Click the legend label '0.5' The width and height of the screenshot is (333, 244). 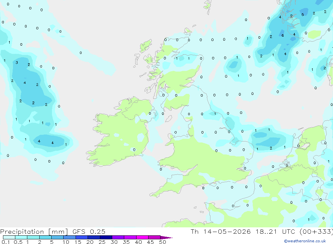18,242
